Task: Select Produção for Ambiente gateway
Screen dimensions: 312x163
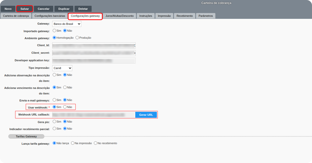Action: click(77, 38)
